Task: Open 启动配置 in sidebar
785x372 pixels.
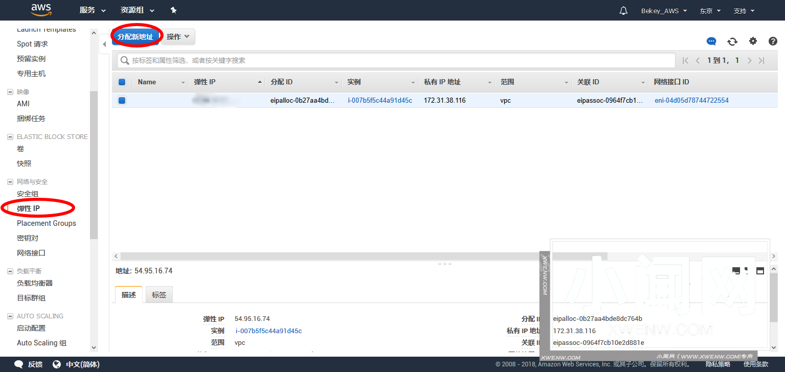Action: pyautogui.click(x=31, y=328)
